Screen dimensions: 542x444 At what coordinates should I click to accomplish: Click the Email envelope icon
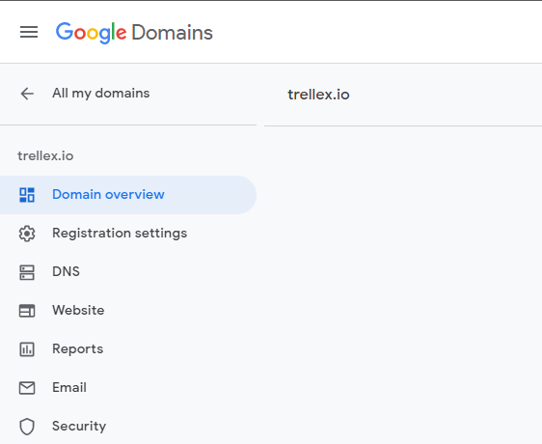click(x=27, y=388)
